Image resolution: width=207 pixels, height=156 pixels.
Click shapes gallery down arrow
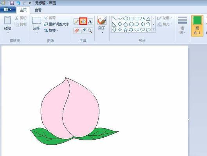click(153, 24)
